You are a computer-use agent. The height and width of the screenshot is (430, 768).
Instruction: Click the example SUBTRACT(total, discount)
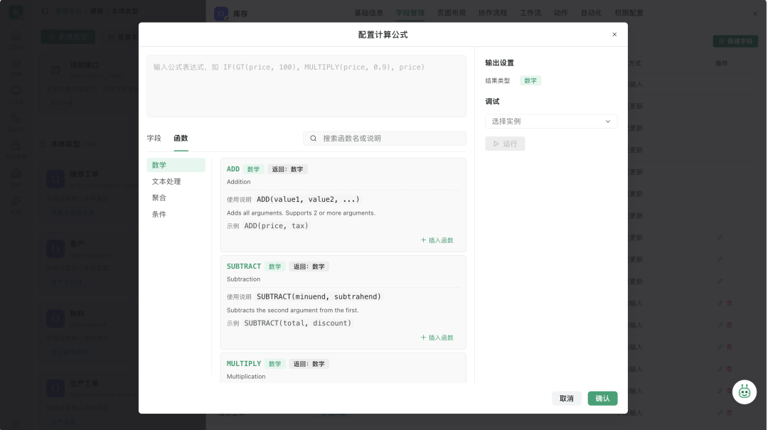[x=298, y=323]
